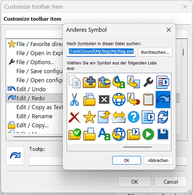Click the symbol grid horizontal scrollbar

[137, 147]
